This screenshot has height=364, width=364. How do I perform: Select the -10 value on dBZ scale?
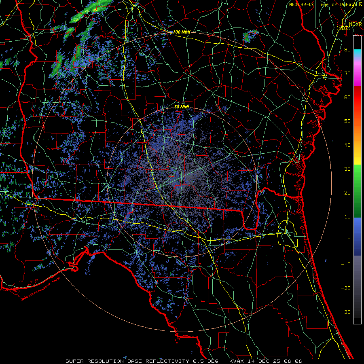click(346, 264)
